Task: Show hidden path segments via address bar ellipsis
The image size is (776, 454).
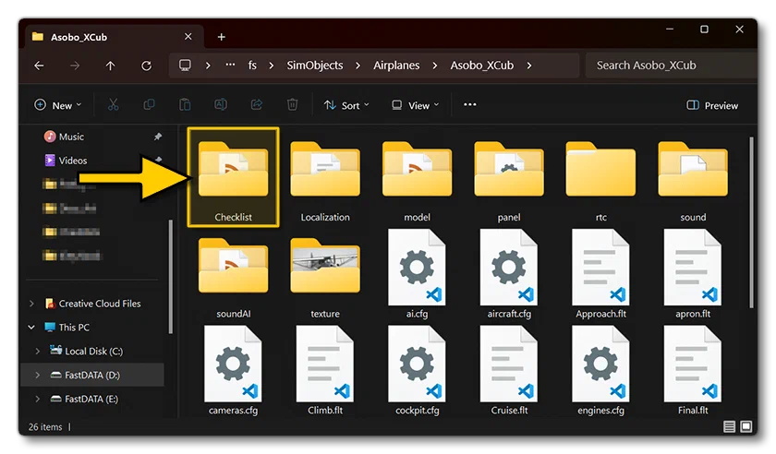Action: click(x=230, y=65)
